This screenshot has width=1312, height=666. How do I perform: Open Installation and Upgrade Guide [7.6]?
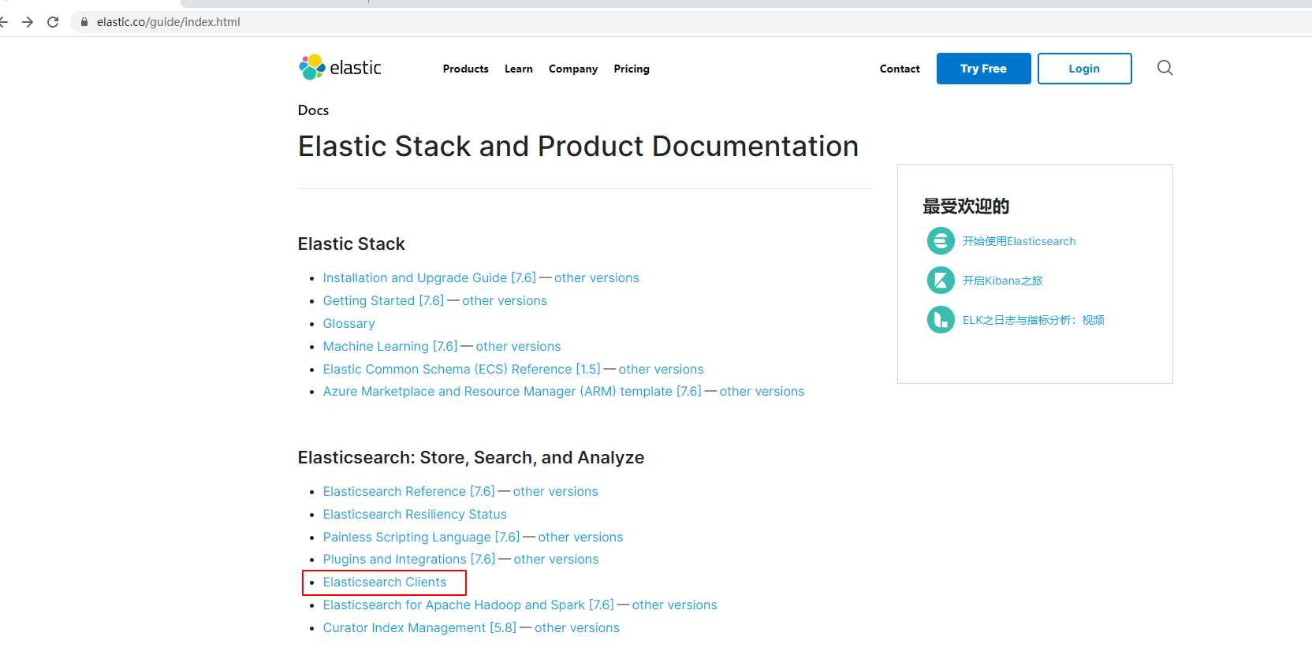tap(429, 277)
